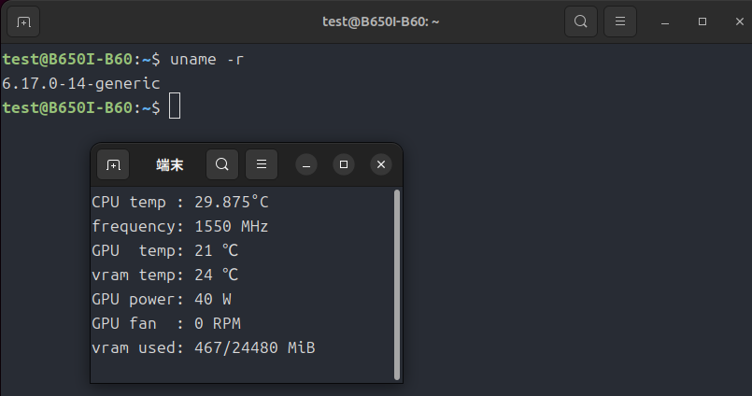The image size is (752, 396).
Task: Open the 端末 window's hamburger menu
Action: [x=262, y=164]
